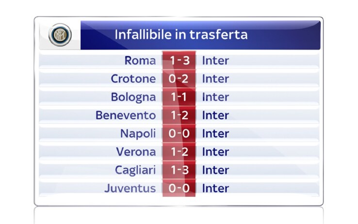Select the 0-0 score for Napoli
358x224 pixels.
pyautogui.click(x=179, y=133)
